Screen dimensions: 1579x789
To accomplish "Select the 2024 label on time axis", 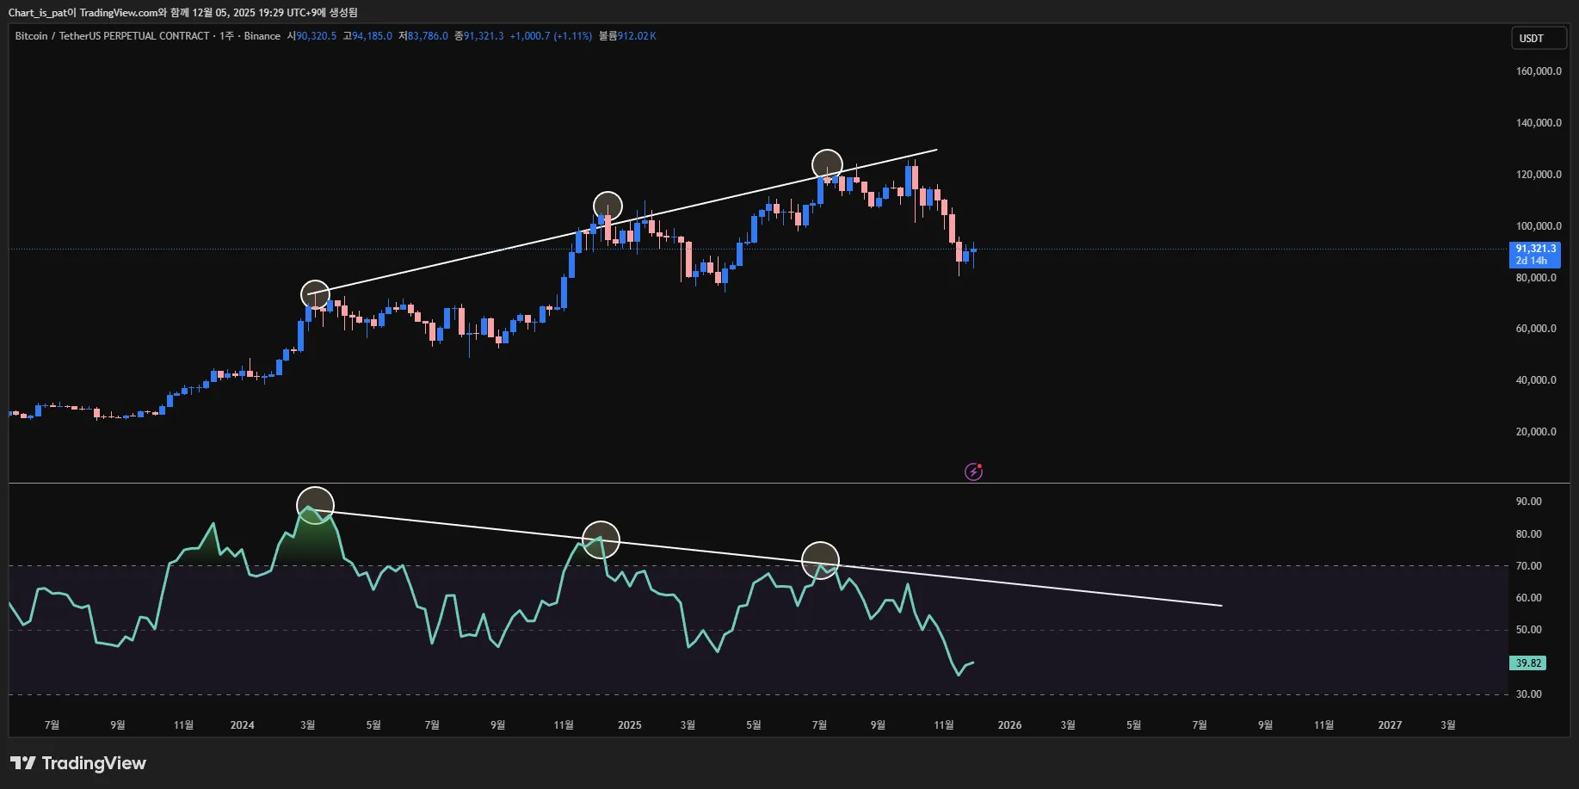I will (x=242, y=725).
